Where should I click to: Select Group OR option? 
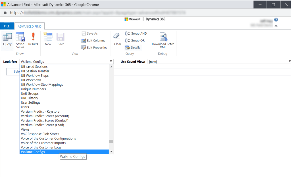pos(135,41)
